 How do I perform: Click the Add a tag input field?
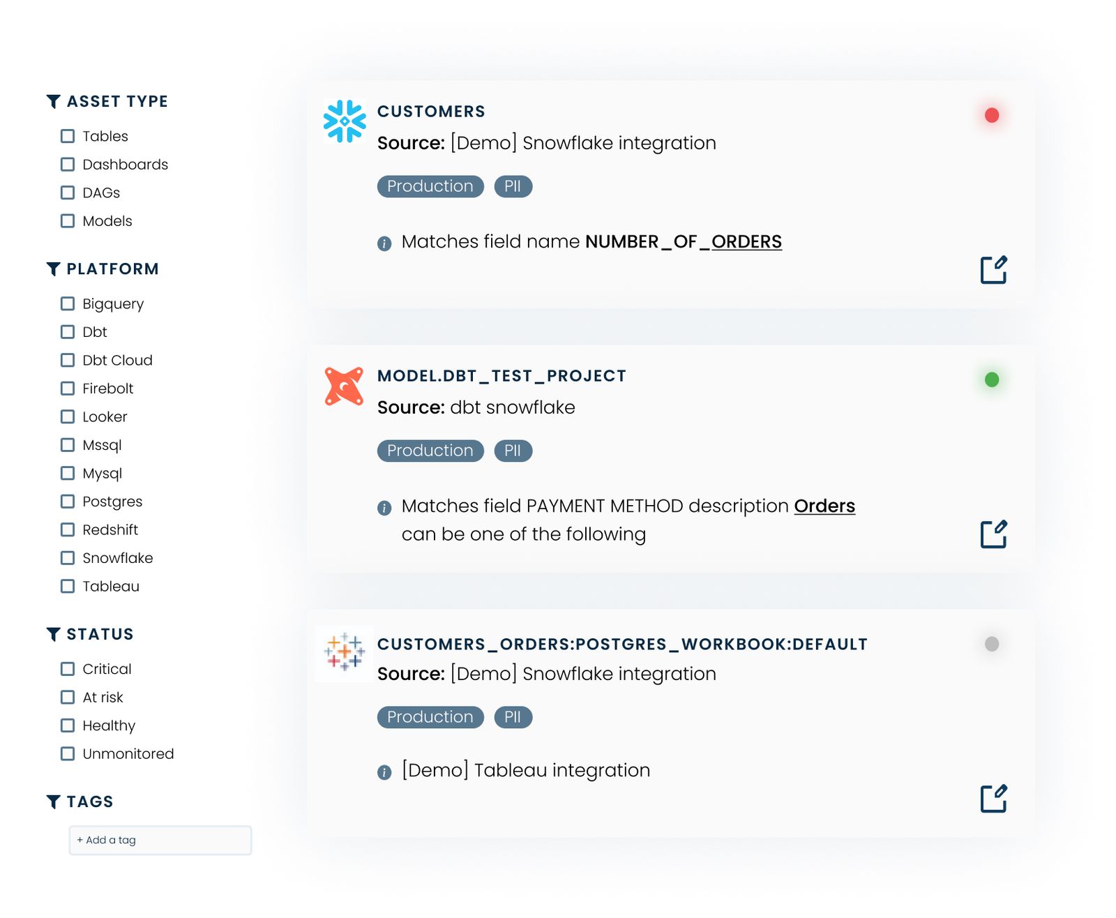(x=160, y=840)
